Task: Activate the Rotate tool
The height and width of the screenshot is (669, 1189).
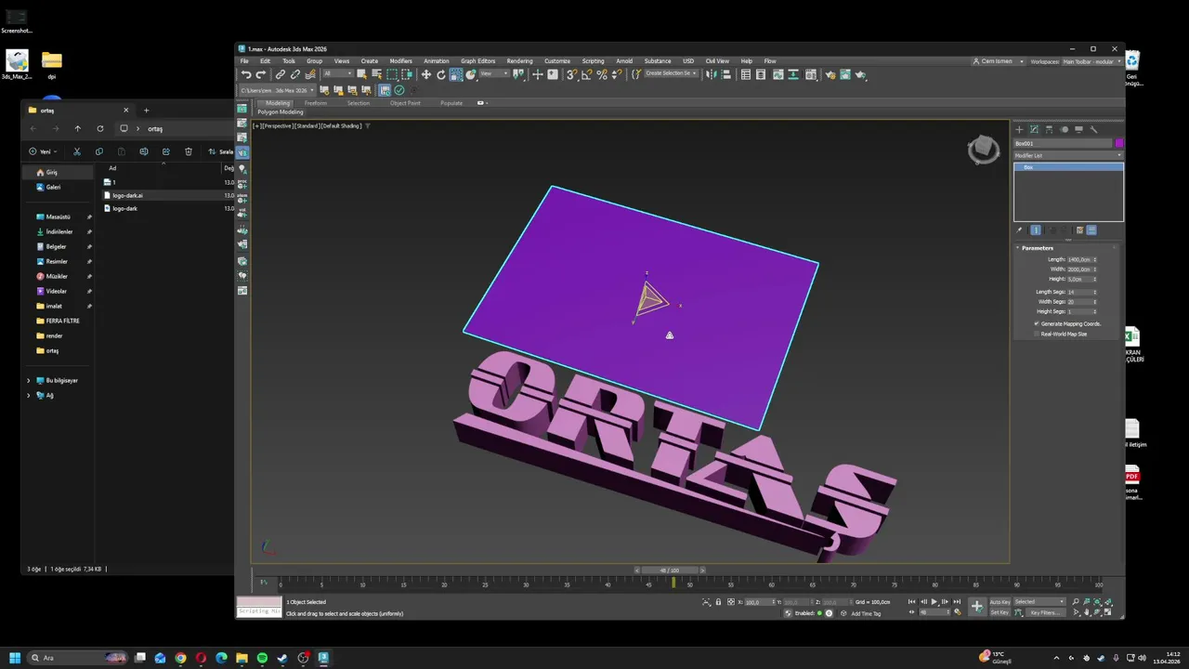Action: coord(441,74)
